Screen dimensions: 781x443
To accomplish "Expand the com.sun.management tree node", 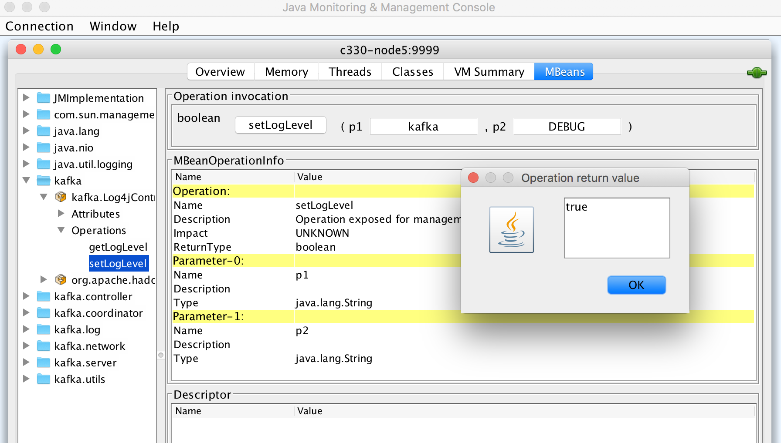I will (x=26, y=114).
